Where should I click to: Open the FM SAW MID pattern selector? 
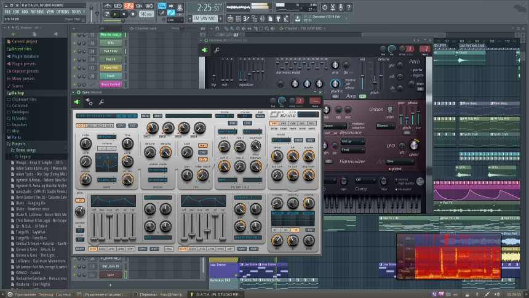(x=205, y=18)
